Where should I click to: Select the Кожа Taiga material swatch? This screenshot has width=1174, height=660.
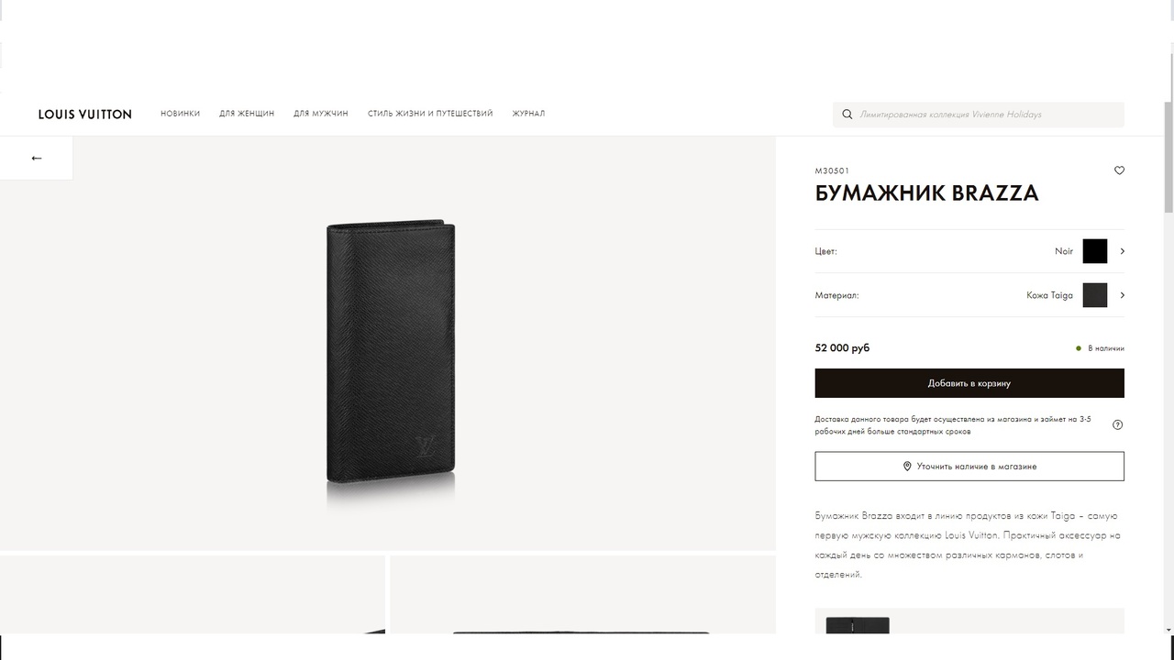(x=1095, y=295)
